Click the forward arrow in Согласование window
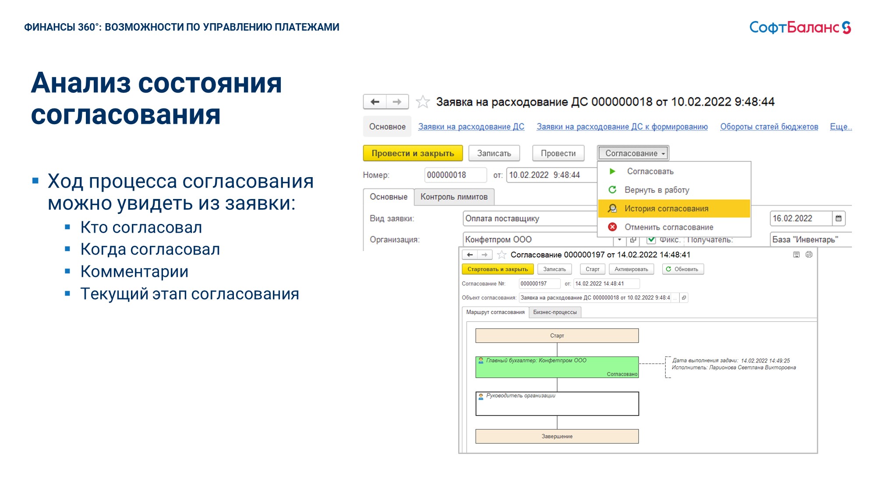This screenshot has height=492, width=876. (x=484, y=255)
